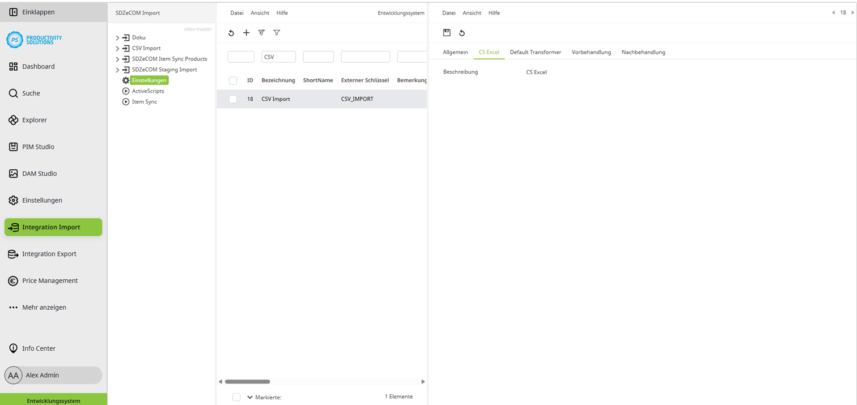Clear filters using the crossed filter icon
The image size is (857, 405).
[261, 33]
